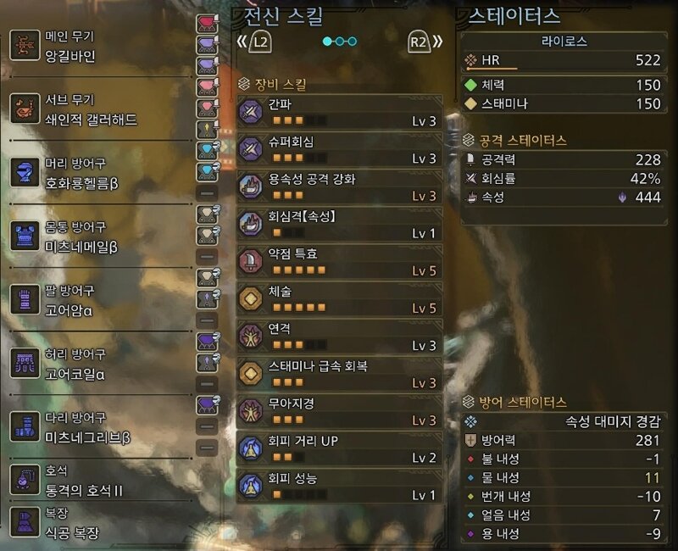Click the head armor 호화룡헬름β icon
The width and height of the screenshot is (678, 551).
tap(25, 172)
